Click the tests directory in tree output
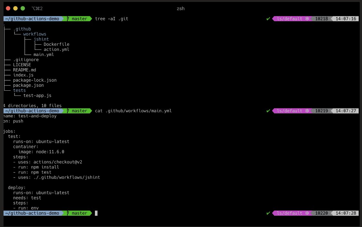This screenshot has height=227, width=362. (19, 90)
